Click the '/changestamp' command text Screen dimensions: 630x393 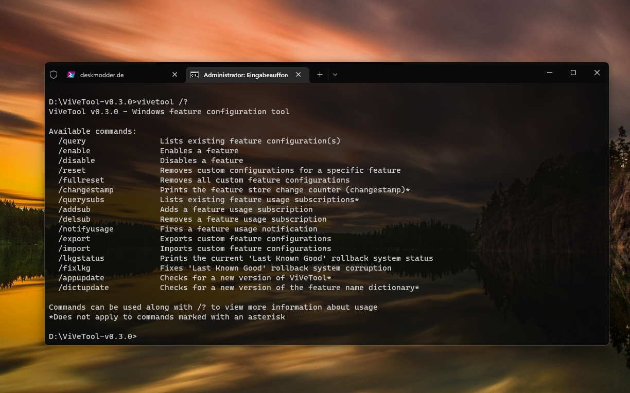[86, 190]
